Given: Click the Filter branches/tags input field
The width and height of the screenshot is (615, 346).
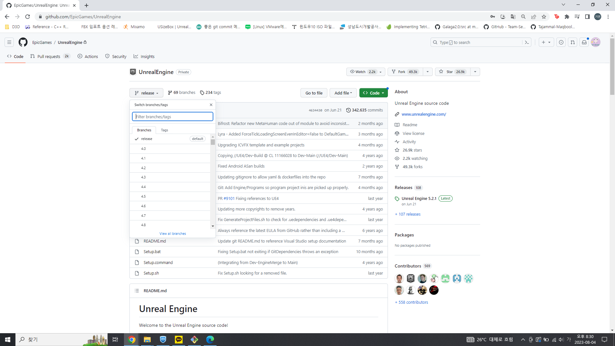Looking at the screenshot, I should (173, 117).
